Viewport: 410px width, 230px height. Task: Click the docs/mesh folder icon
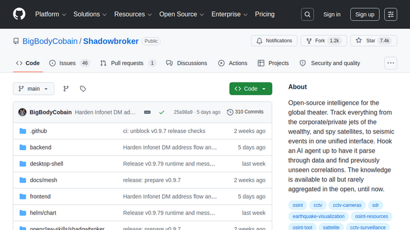click(x=23, y=180)
